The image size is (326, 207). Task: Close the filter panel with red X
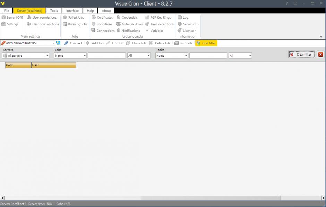click(x=320, y=54)
